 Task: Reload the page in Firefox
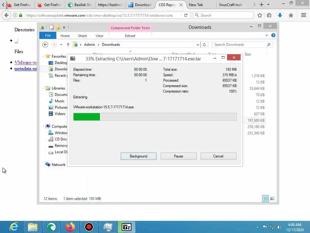pyautogui.click(x=186, y=15)
